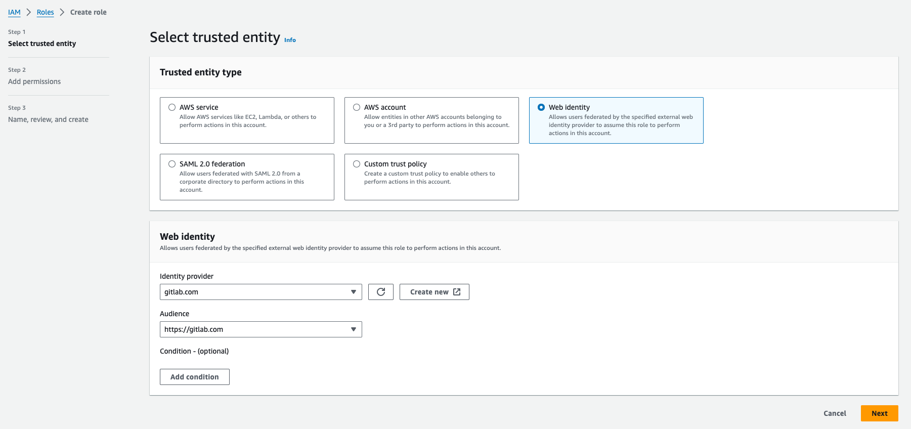This screenshot has width=911, height=429.
Task: Select the SAML 2.0 federation radio button
Action: click(172, 164)
